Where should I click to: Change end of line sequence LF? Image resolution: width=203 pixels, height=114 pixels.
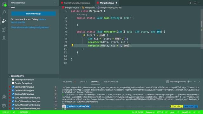(x=166, y=112)
